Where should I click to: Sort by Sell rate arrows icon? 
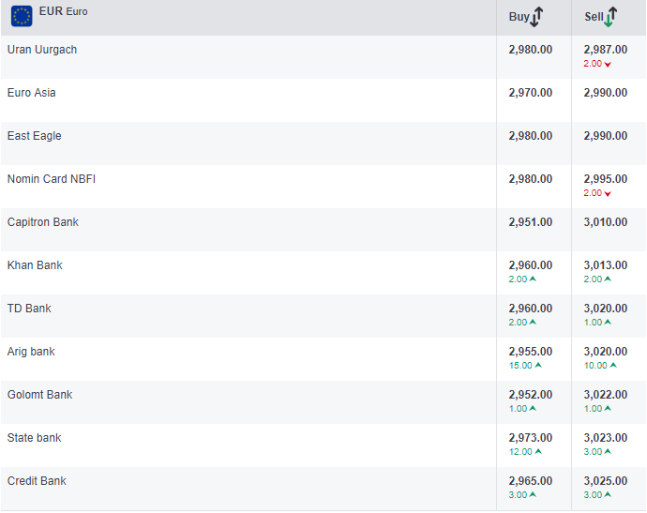[611, 17]
